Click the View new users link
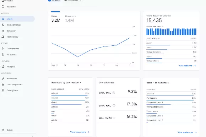The width and height of the screenshot is (206, 137). [x=78, y=132]
